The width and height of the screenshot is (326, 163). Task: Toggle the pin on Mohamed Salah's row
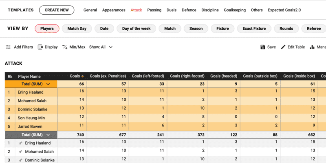pos(20,151)
